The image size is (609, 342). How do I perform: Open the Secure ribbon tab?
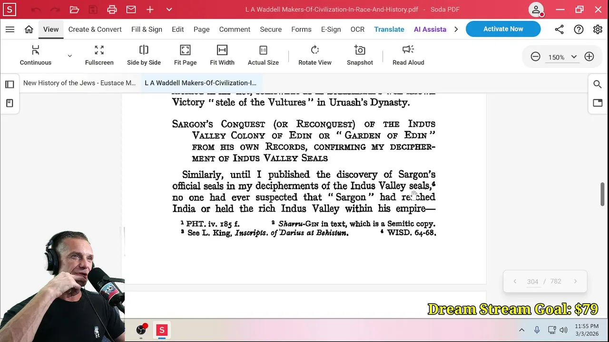click(271, 29)
